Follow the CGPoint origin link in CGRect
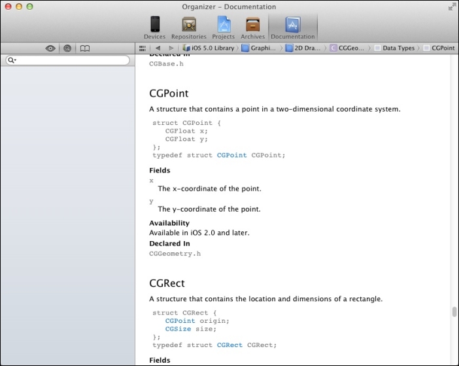459x366 pixels. click(180, 321)
